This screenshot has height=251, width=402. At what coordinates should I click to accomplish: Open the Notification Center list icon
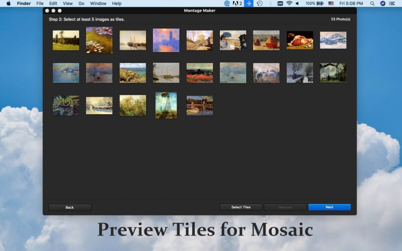(x=392, y=4)
